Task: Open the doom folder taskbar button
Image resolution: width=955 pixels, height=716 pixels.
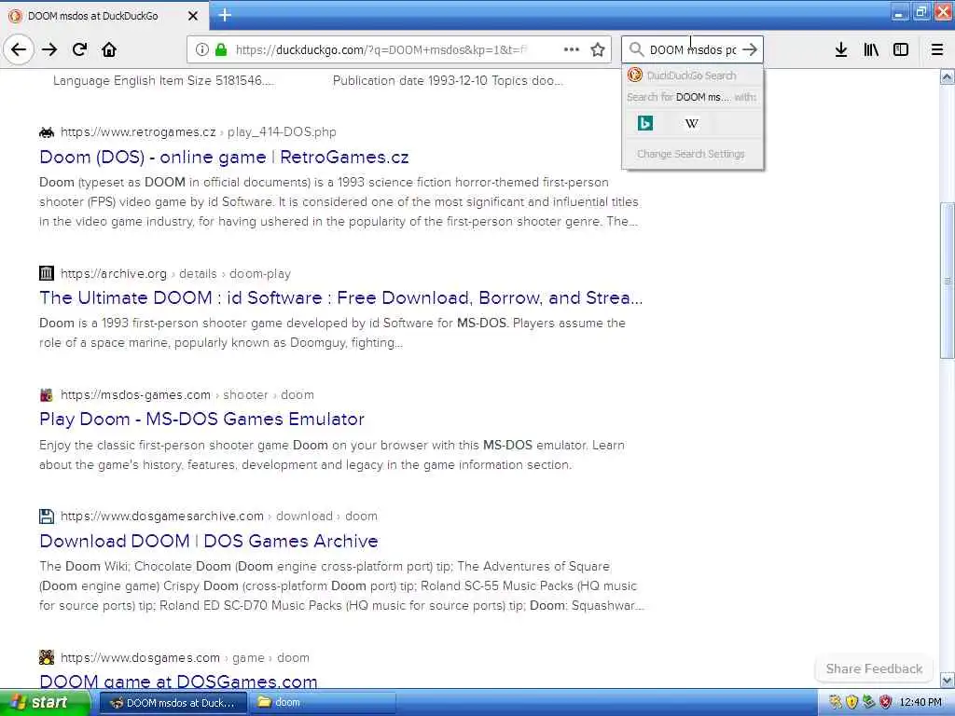Action: [x=323, y=703]
